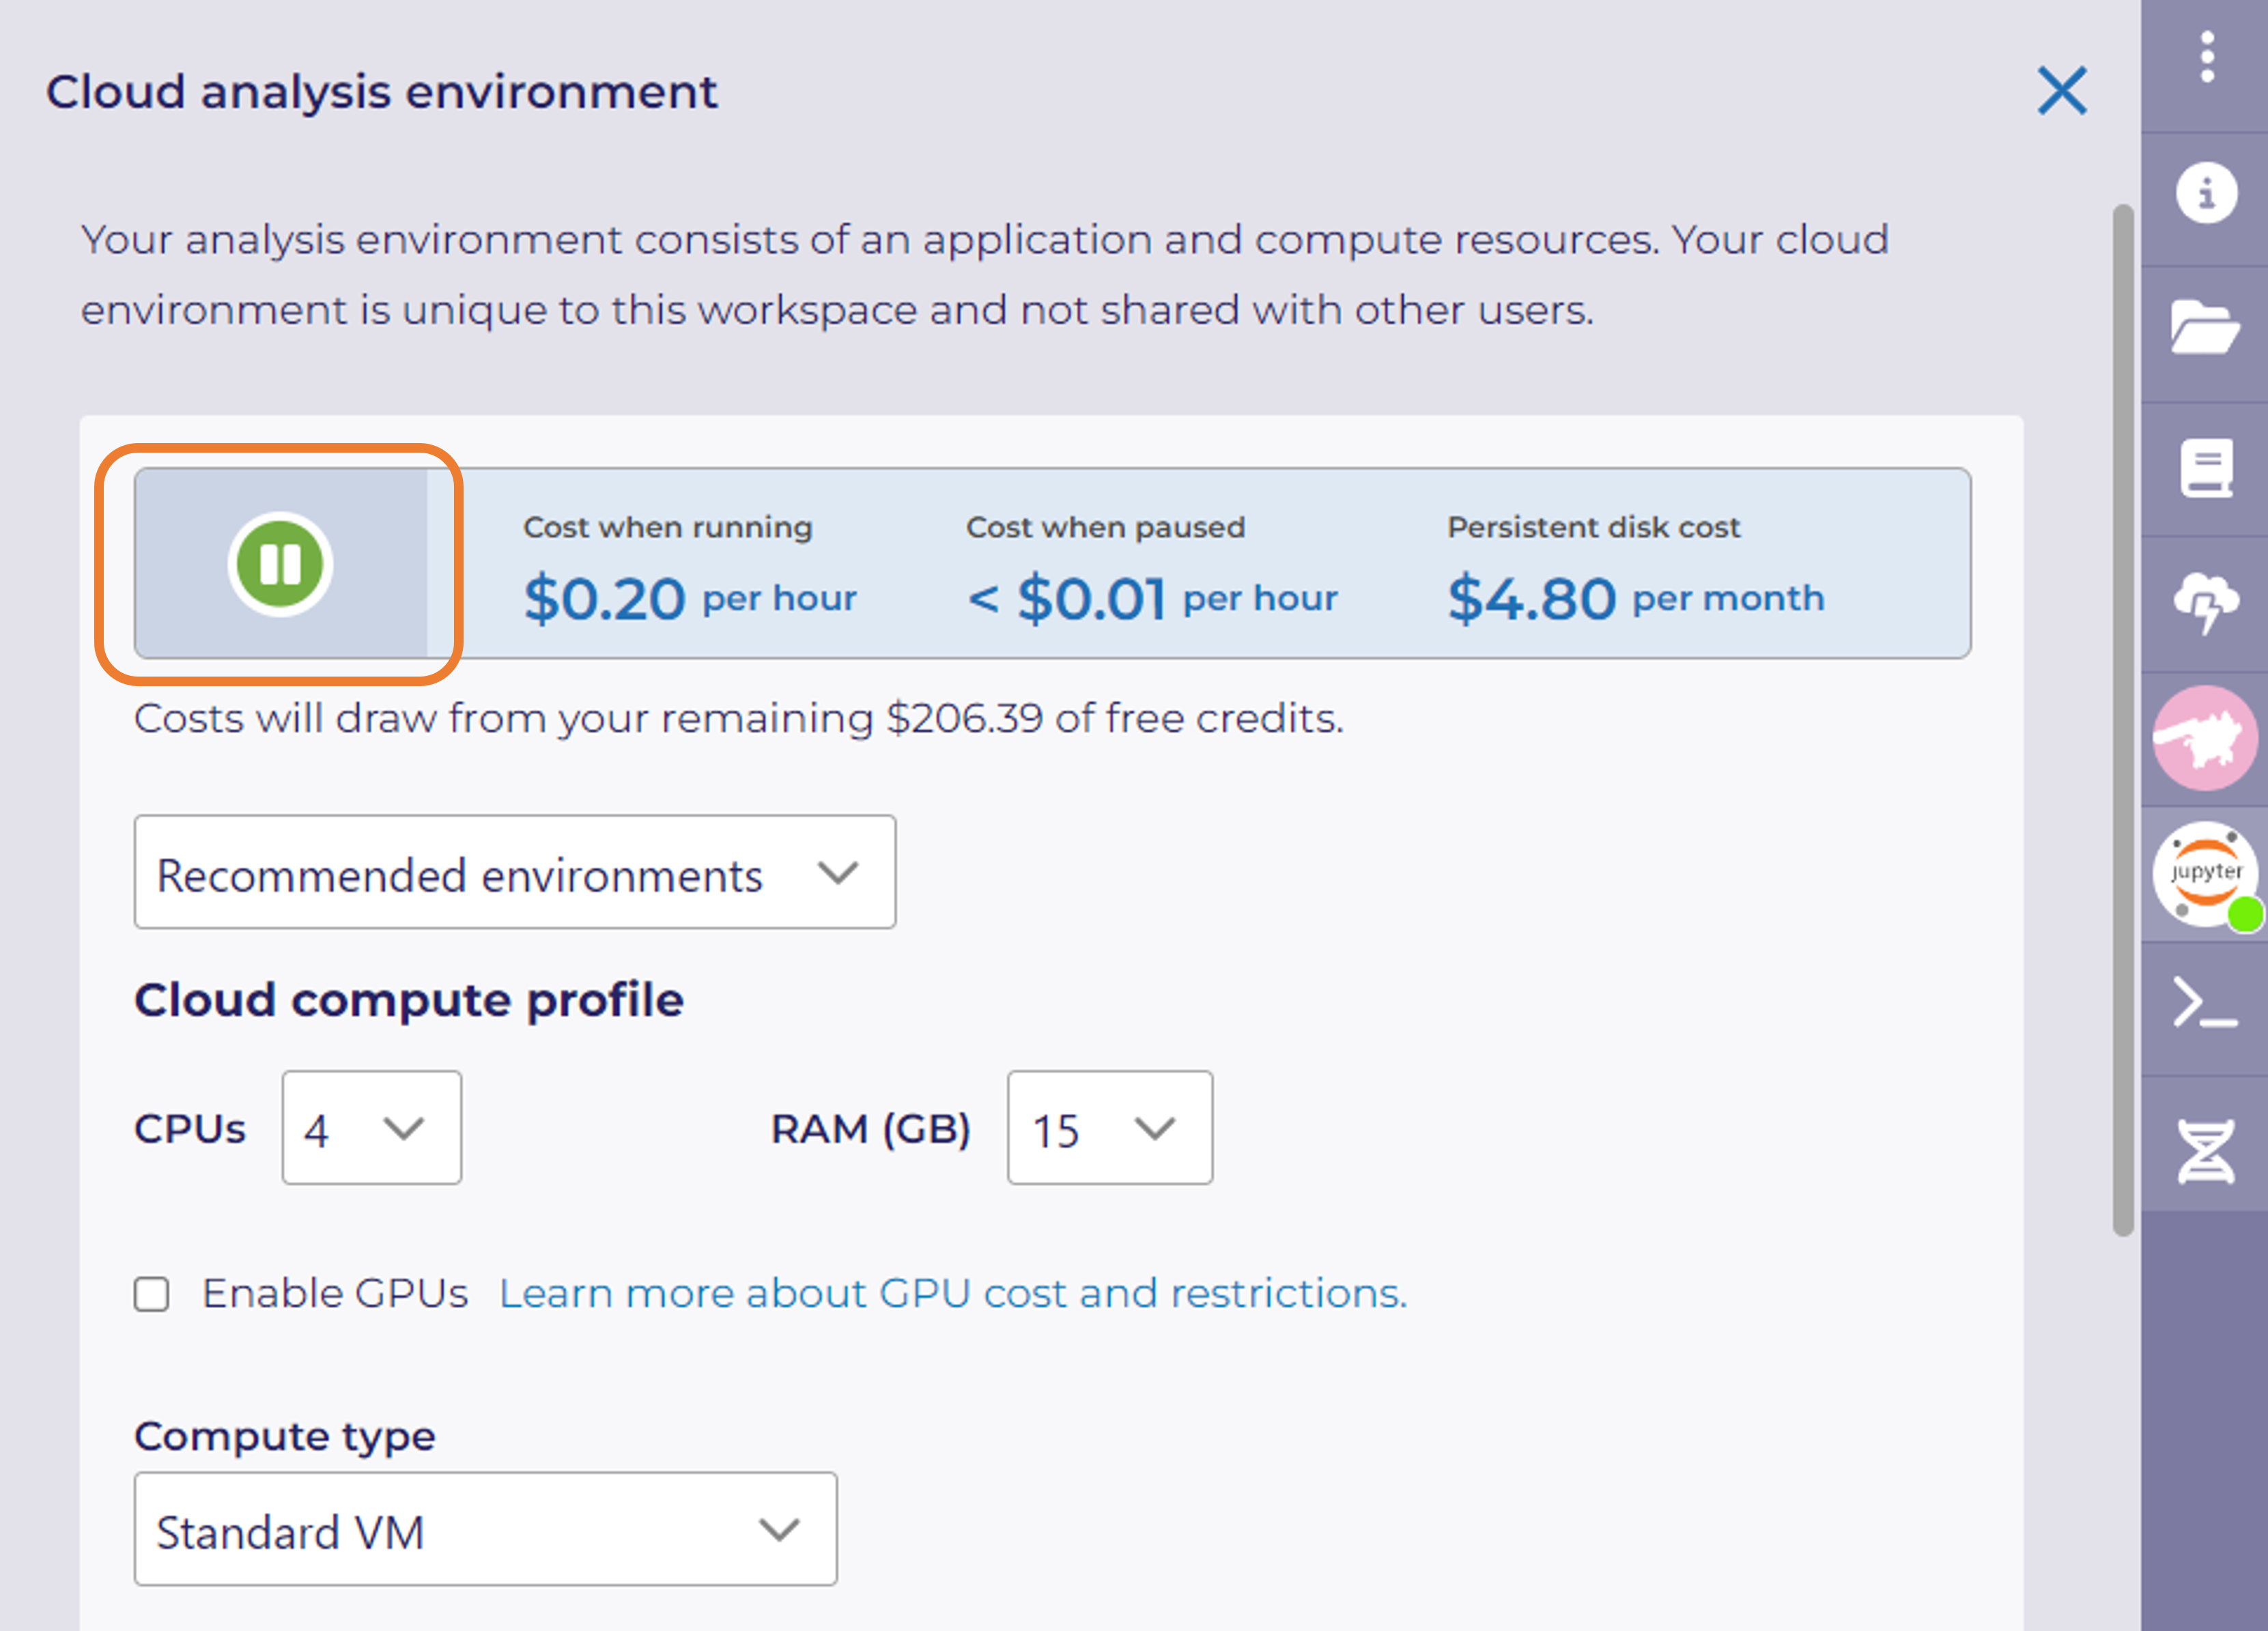Expand the Standard VM compute type dropdown
2268x1631 pixels.
point(485,1530)
